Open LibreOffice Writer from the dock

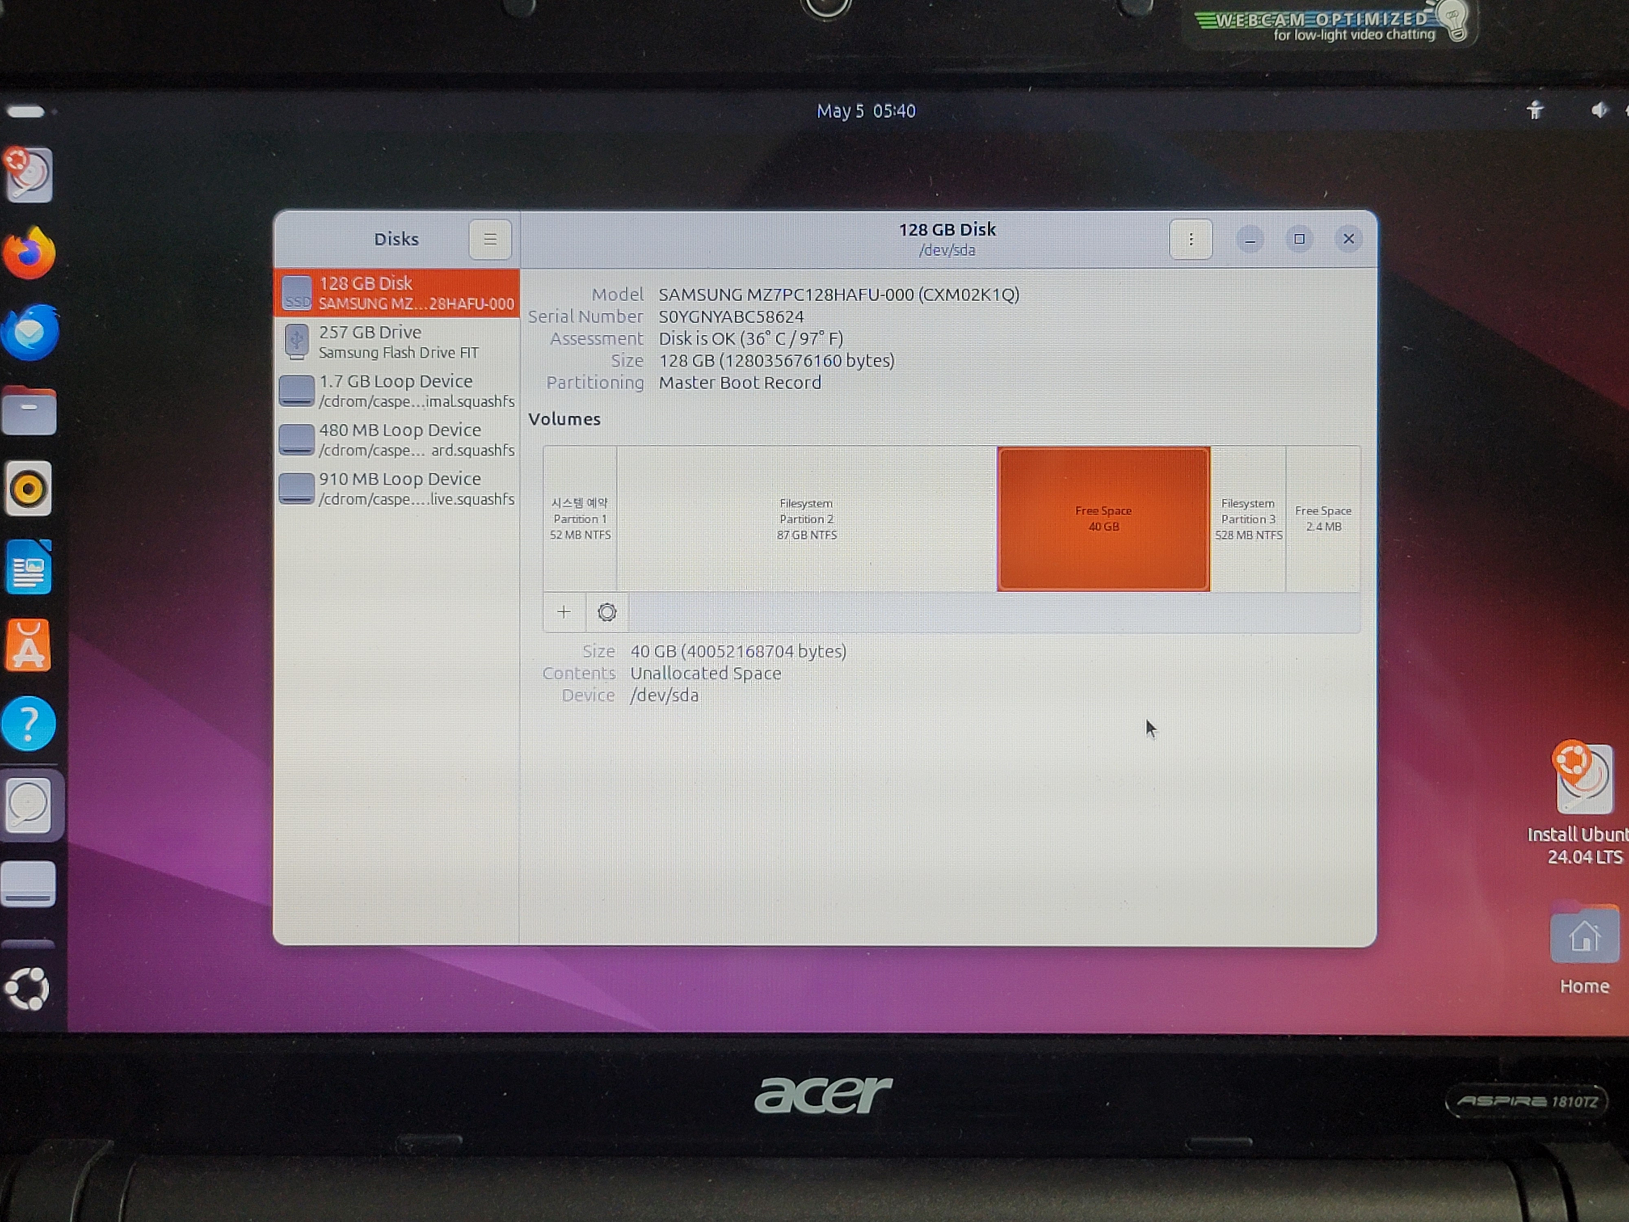coord(29,567)
